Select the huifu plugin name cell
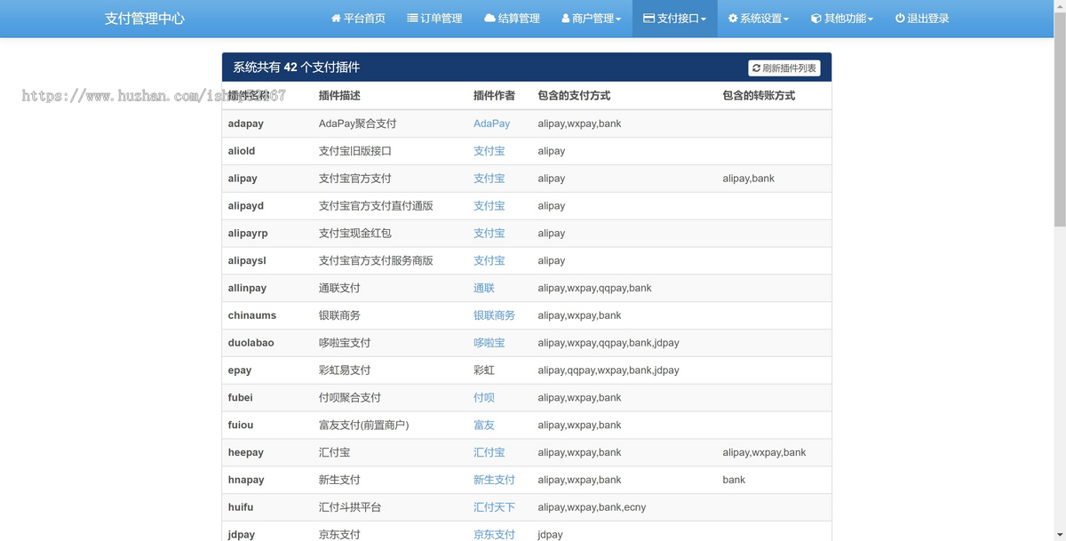Screen dimensions: 1066x541 click(266, 508)
